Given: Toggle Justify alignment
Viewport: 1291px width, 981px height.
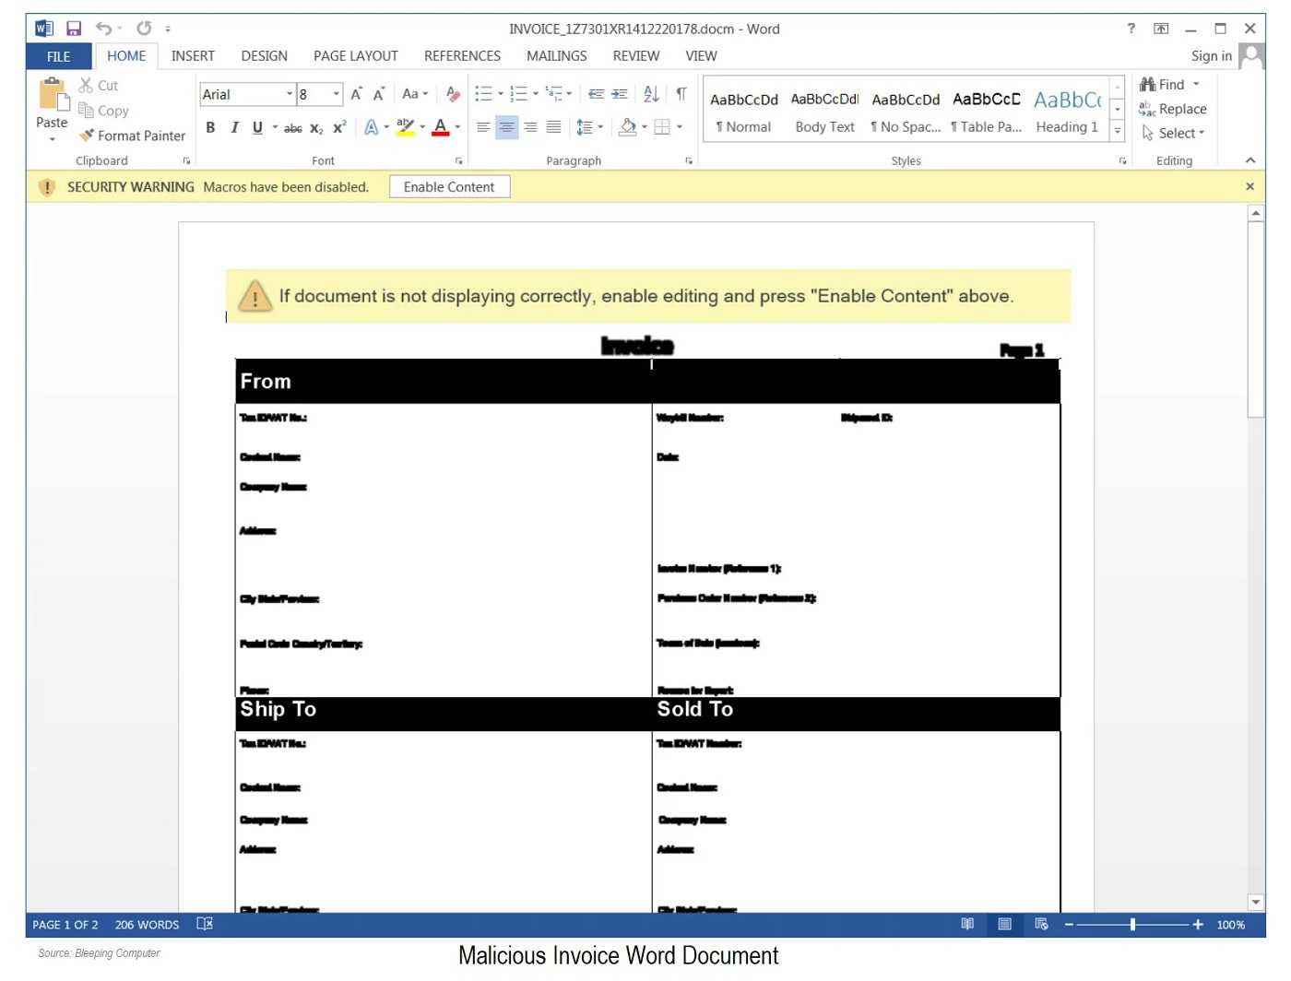Looking at the screenshot, I should click(553, 127).
